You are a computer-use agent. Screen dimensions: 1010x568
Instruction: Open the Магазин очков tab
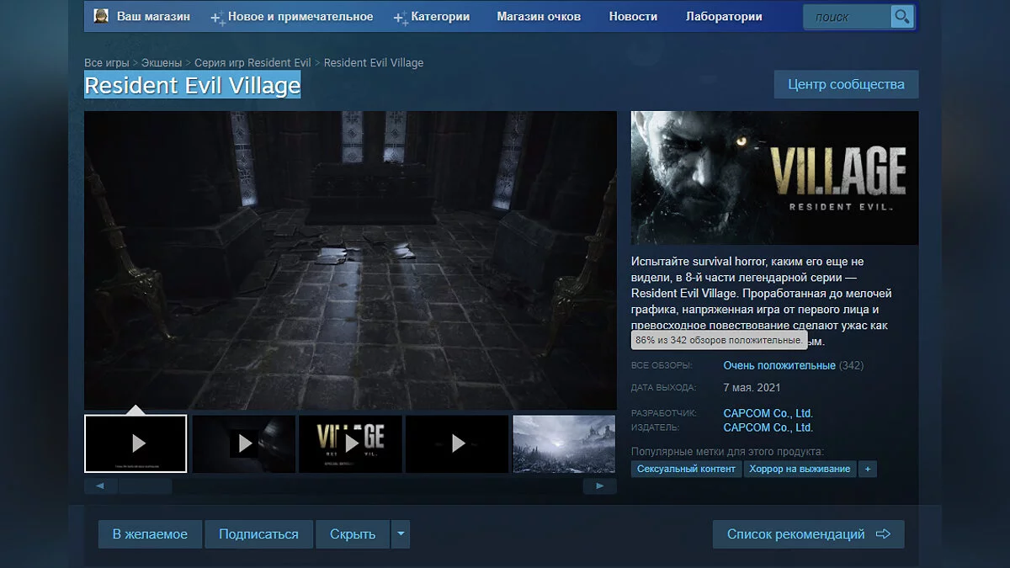[539, 17]
